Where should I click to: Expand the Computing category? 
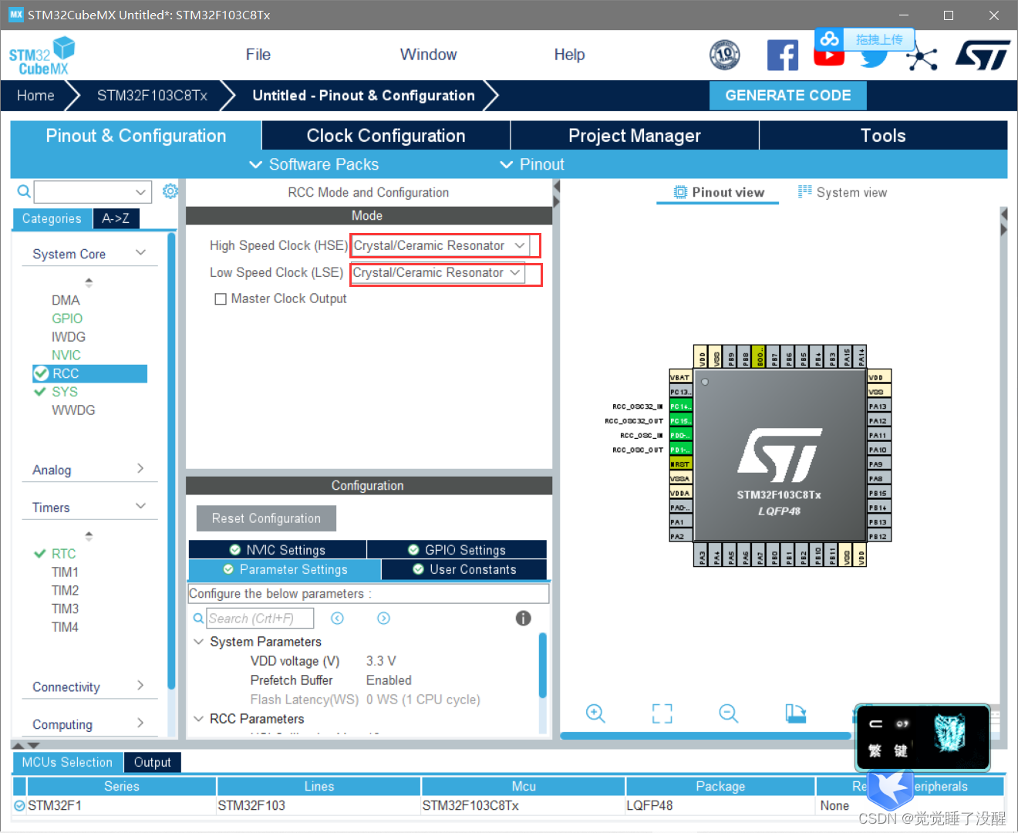coord(140,723)
